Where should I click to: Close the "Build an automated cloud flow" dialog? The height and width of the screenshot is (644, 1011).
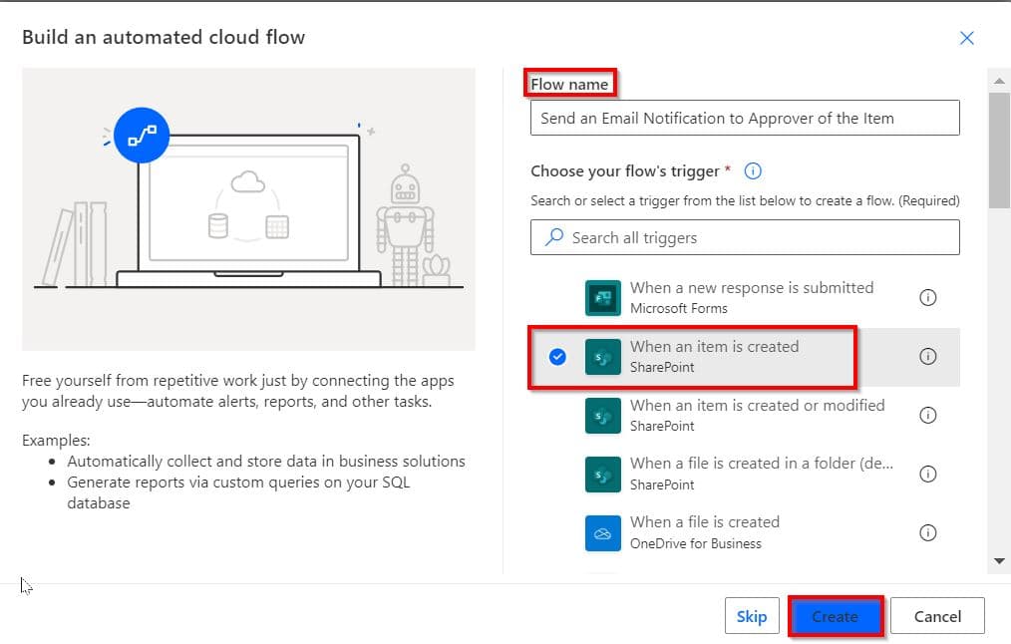[x=966, y=38]
